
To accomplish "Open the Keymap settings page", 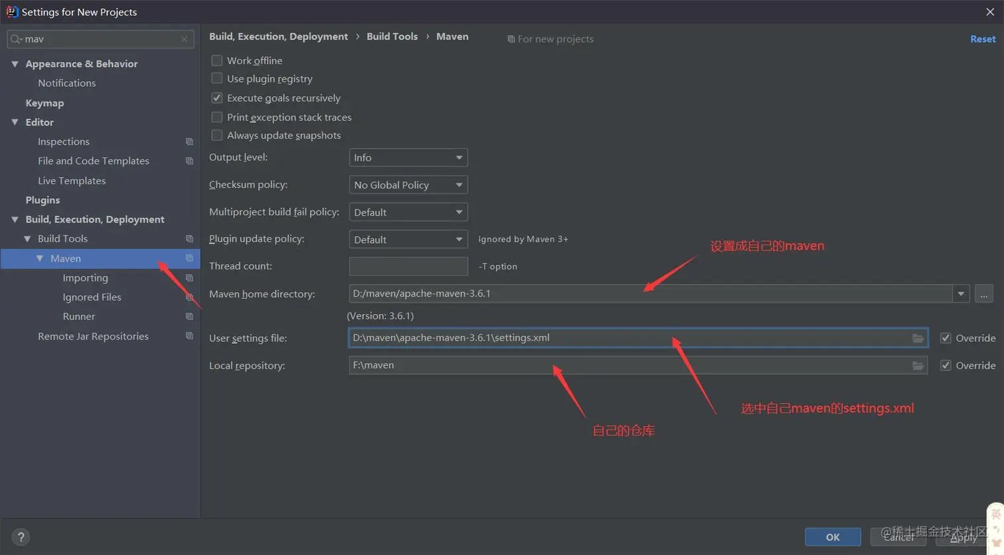I will tap(44, 103).
